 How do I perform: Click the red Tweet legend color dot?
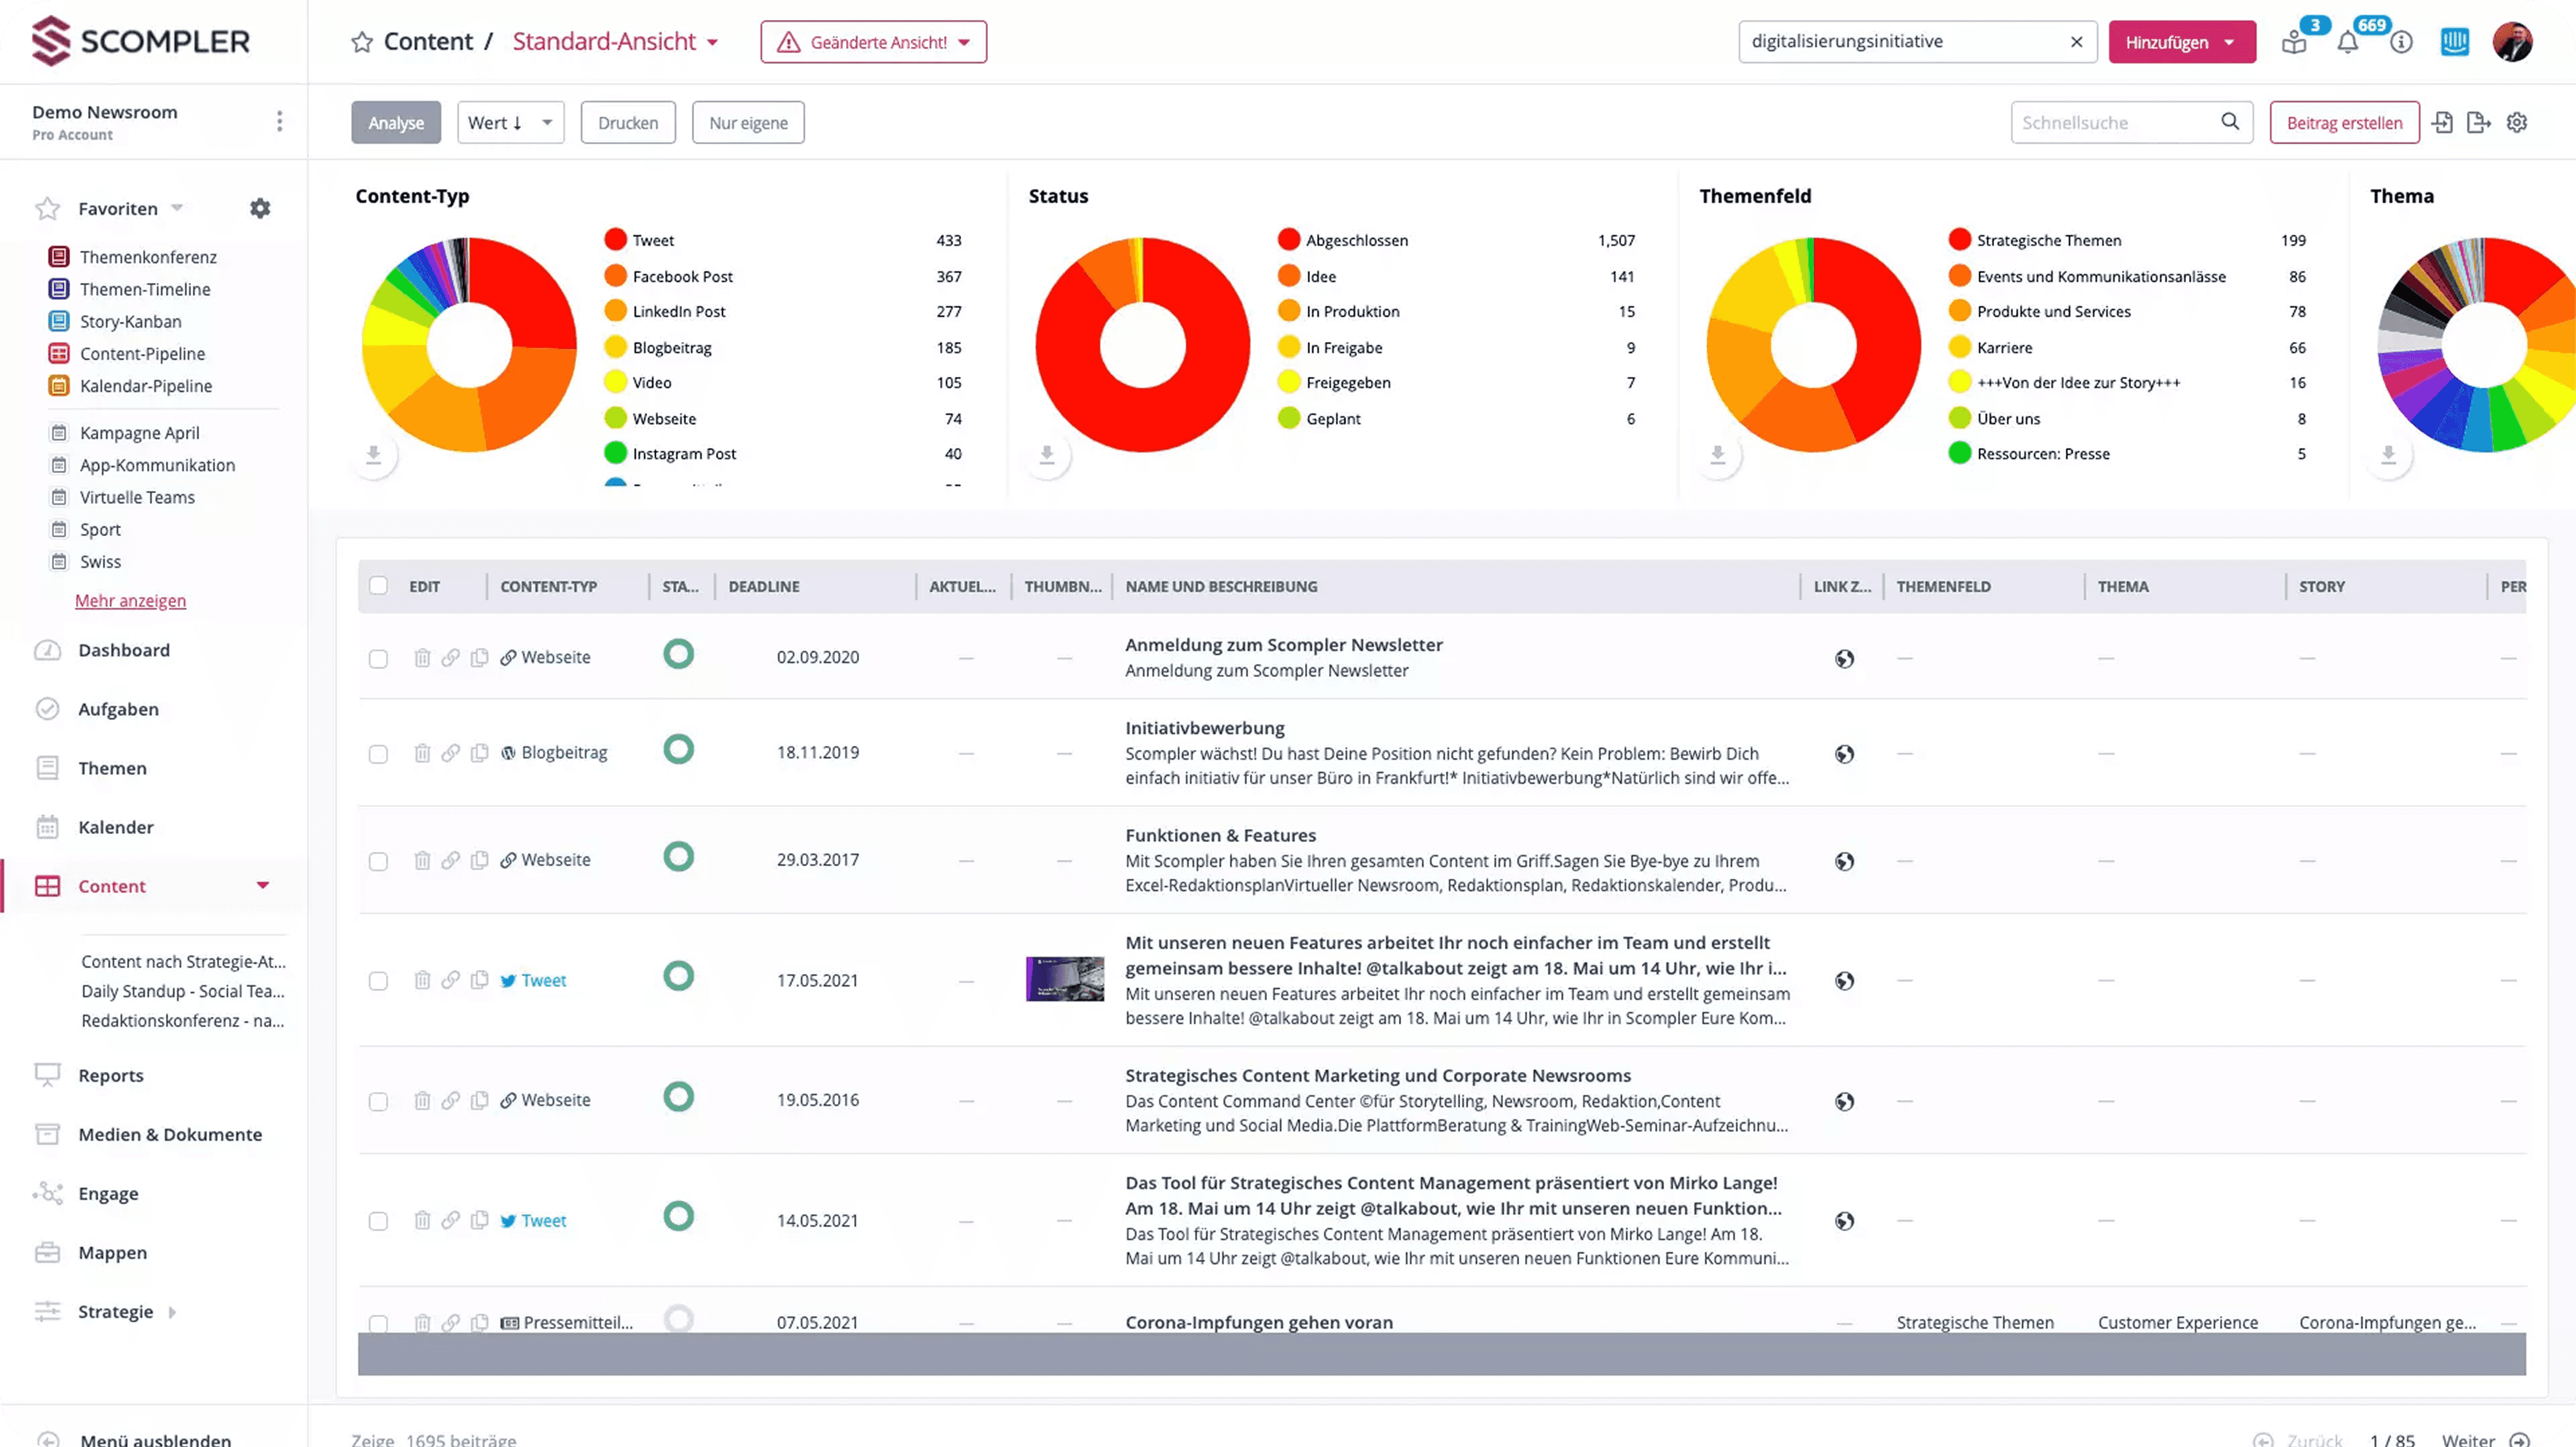[615, 240]
